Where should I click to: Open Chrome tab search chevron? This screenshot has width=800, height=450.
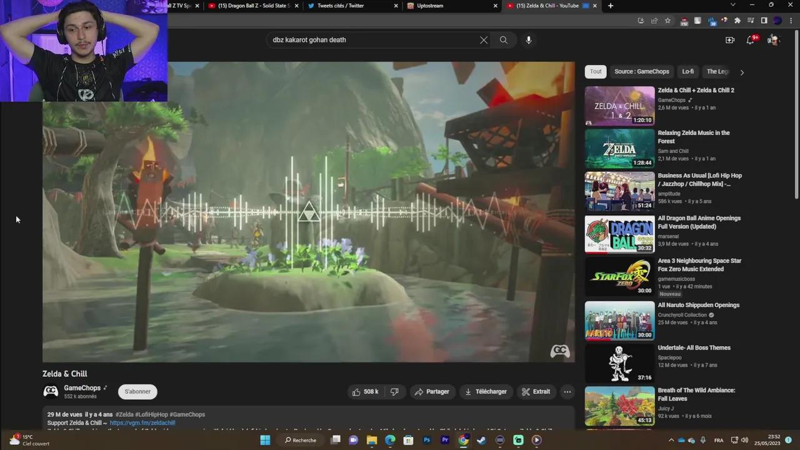(733, 6)
